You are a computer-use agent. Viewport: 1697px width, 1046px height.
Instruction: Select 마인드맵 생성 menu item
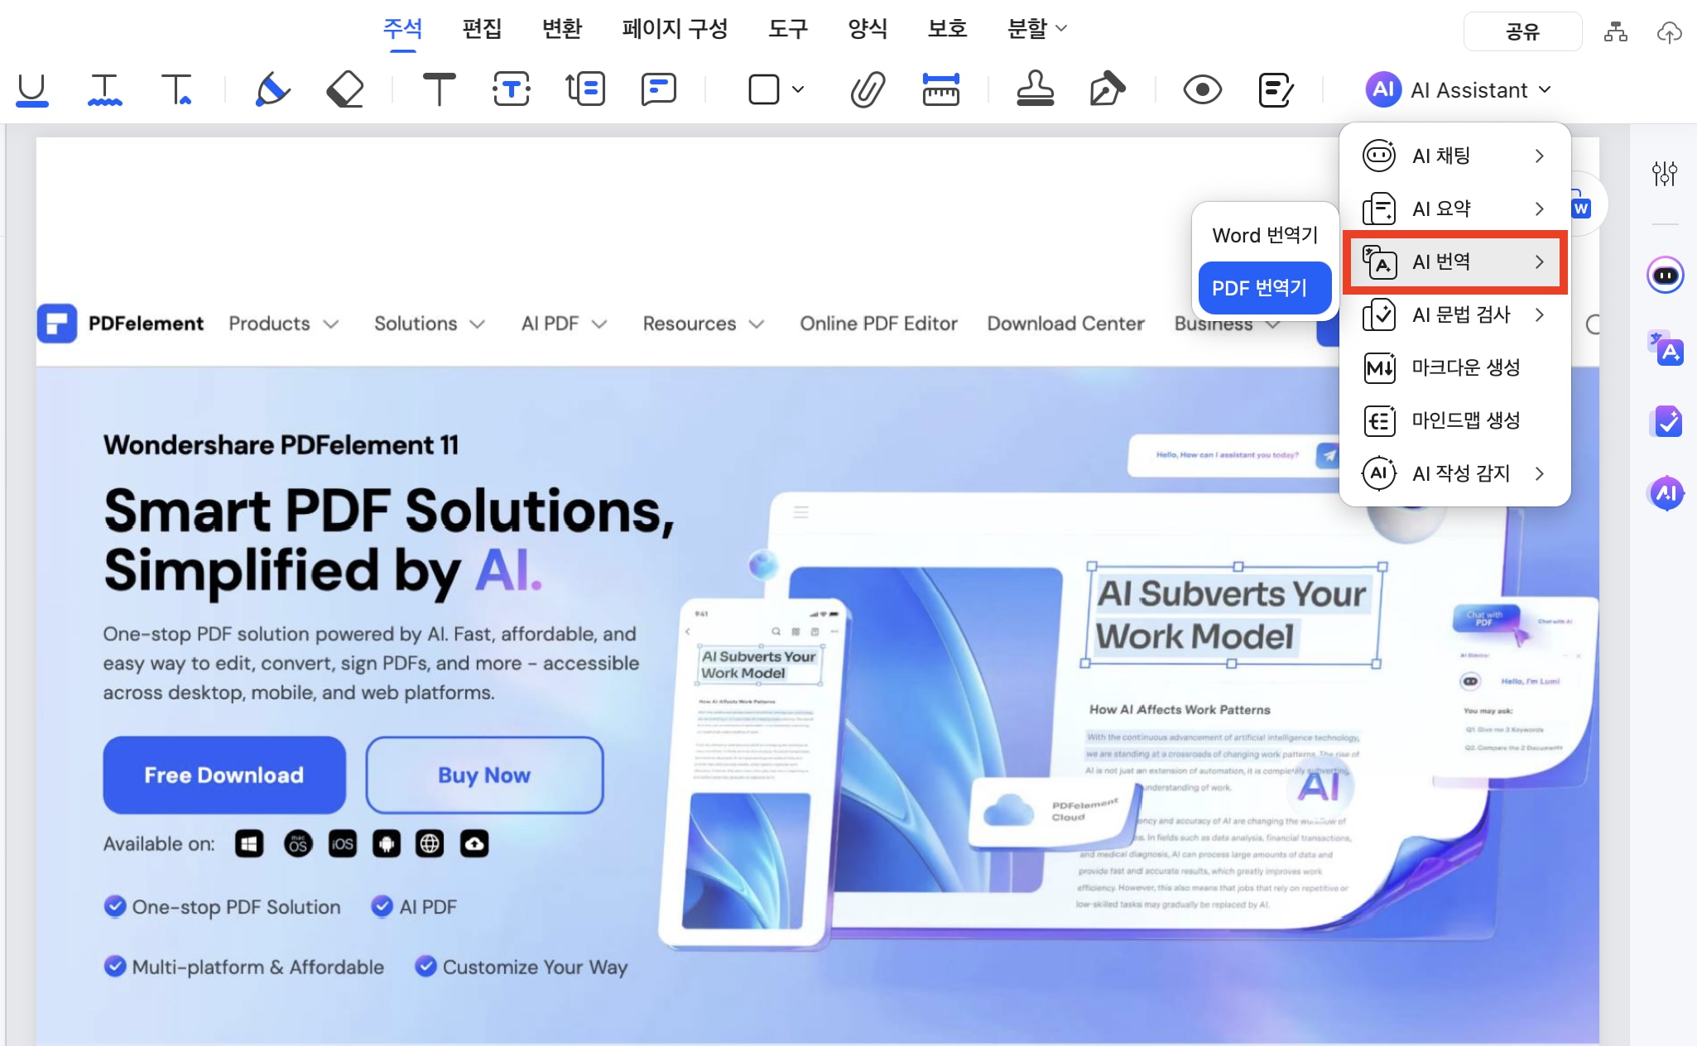click(x=1454, y=420)
